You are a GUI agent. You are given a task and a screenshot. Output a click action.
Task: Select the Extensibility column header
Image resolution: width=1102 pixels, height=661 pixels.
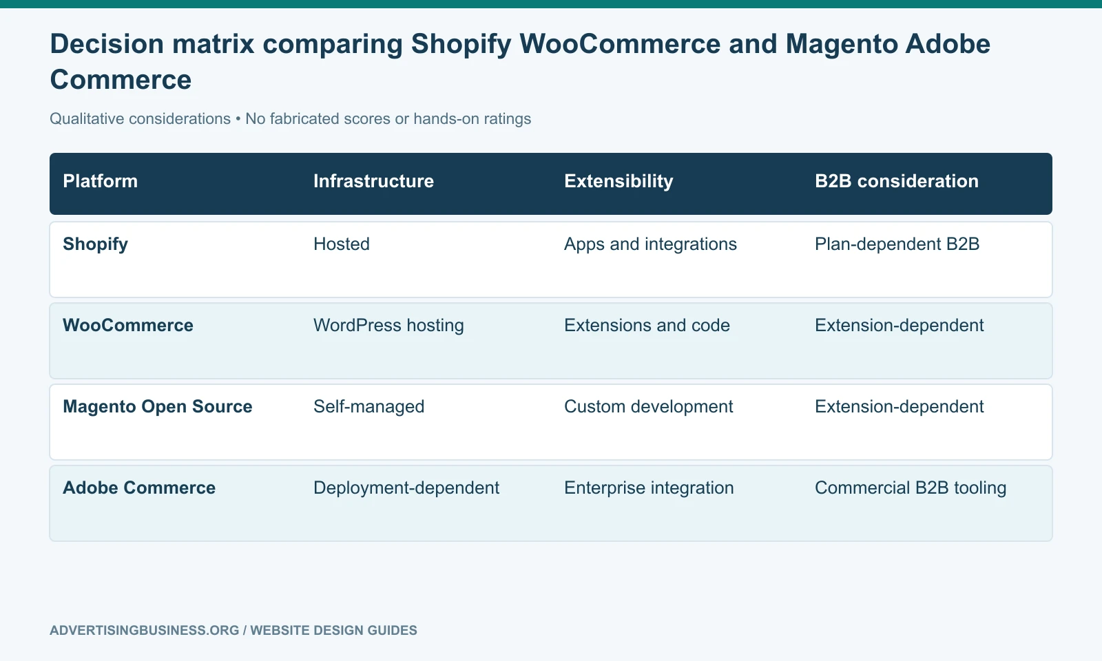[618, 181]
